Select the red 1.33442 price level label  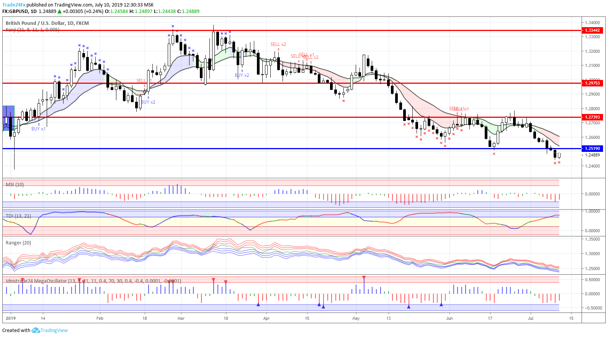coord(592,30)
